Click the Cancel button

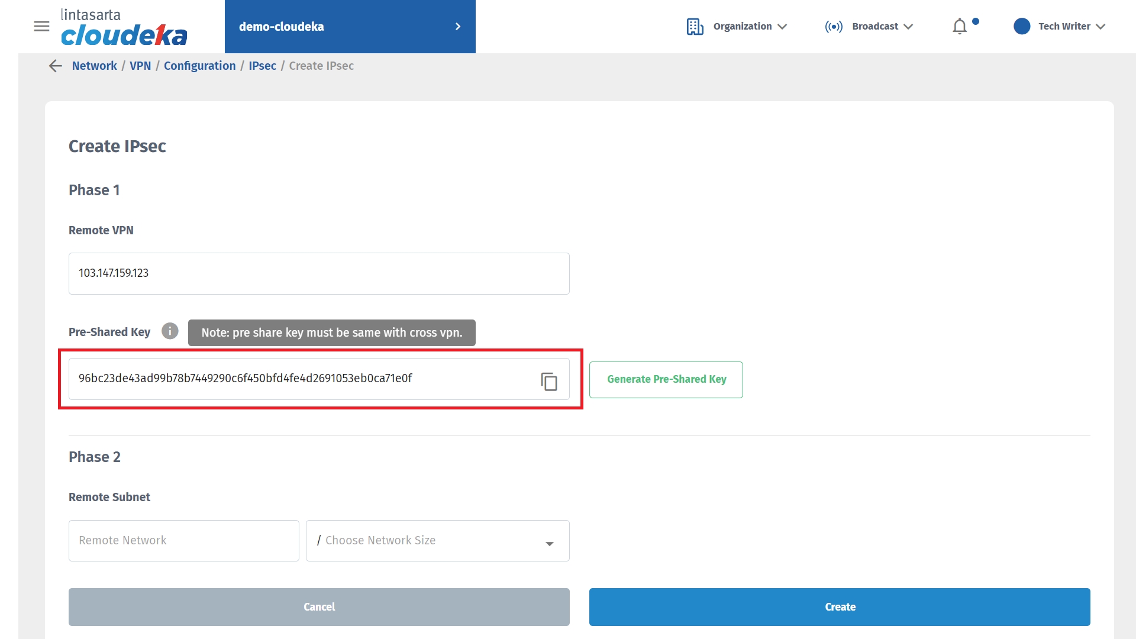click(x=319, y=607)
